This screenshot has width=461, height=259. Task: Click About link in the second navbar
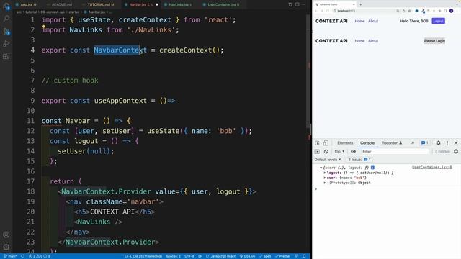point(373,41)
